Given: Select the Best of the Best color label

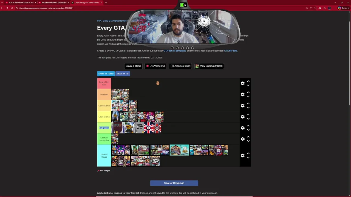Looking at the screenshot, I should coord(104,83).
